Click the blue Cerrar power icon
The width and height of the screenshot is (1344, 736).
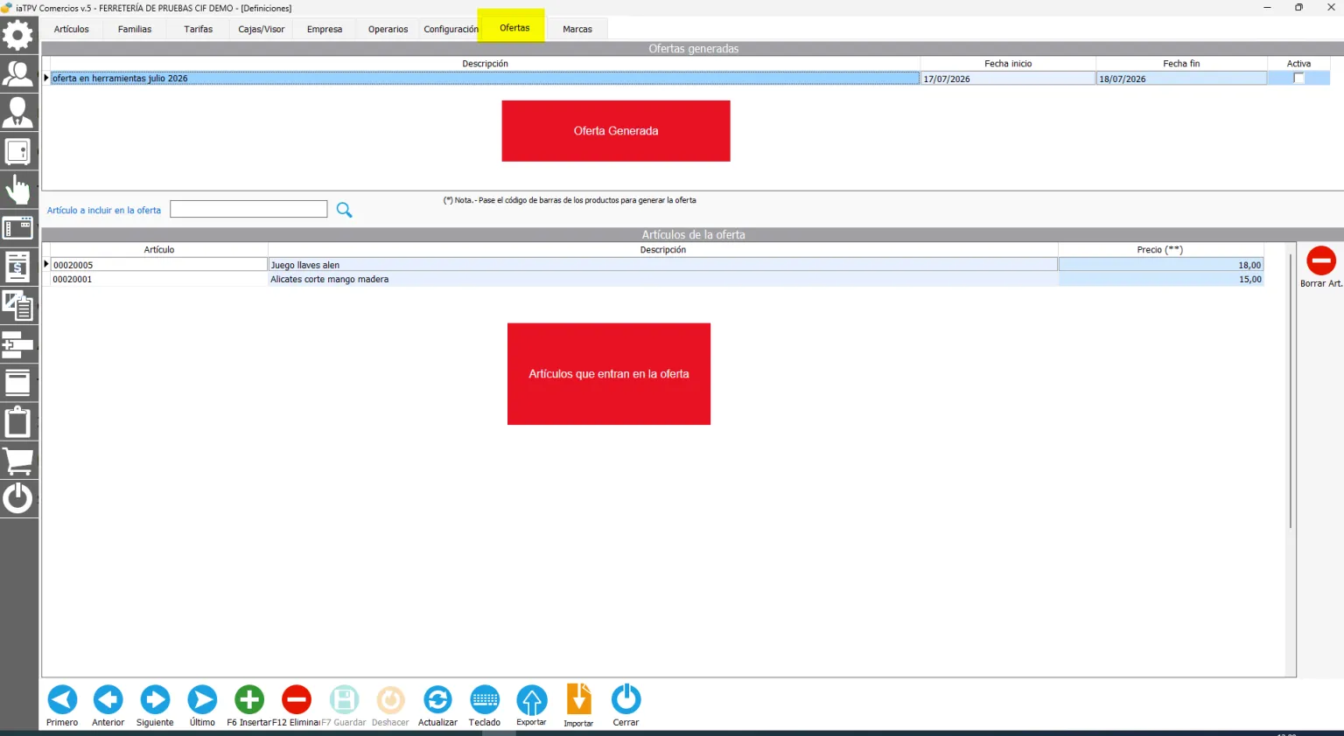tap(626, 699)
